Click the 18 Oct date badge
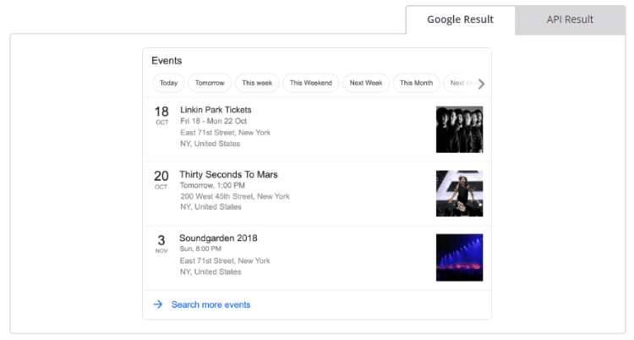 pyautogui.click(x=161, y=115)
